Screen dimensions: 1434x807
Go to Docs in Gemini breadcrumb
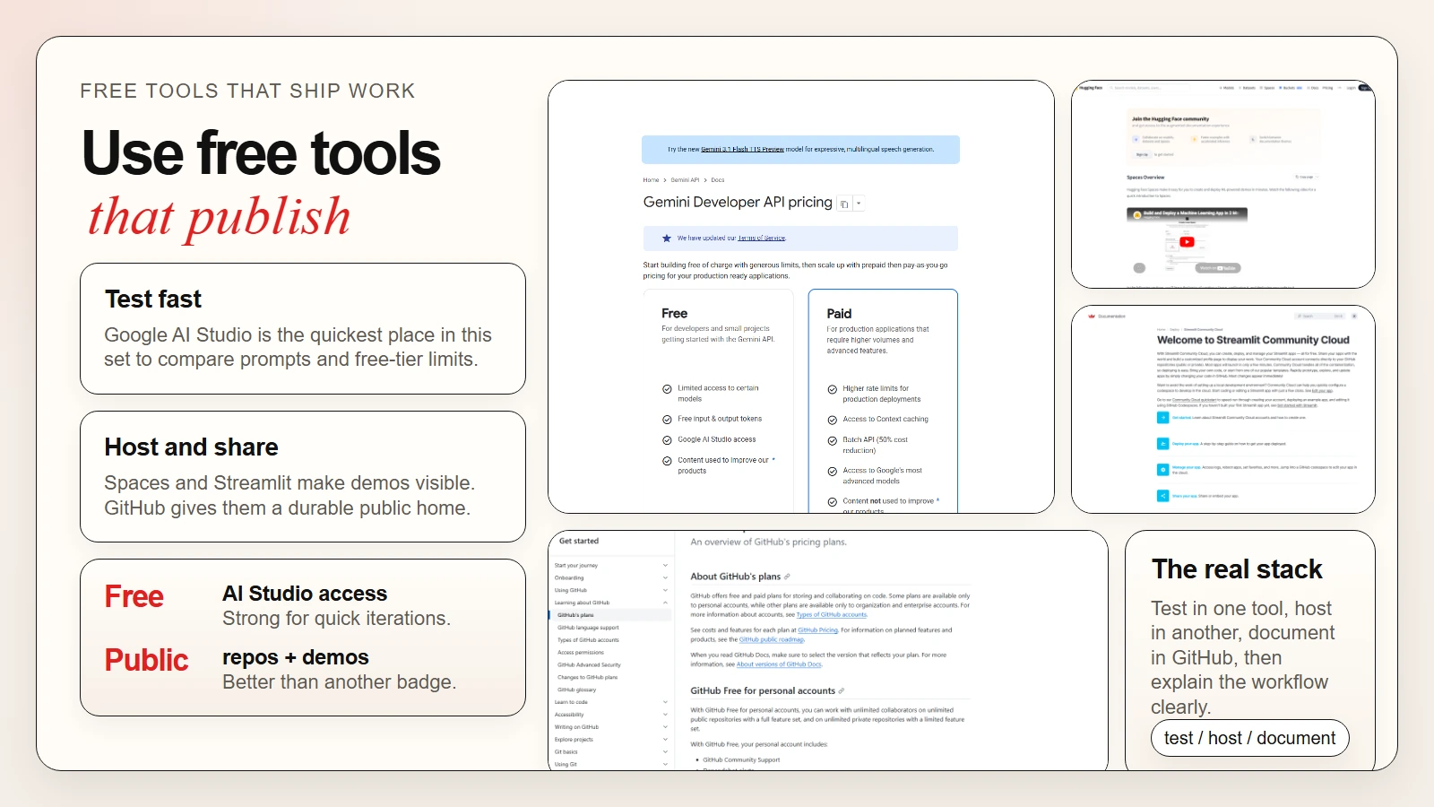click(718, 180)
